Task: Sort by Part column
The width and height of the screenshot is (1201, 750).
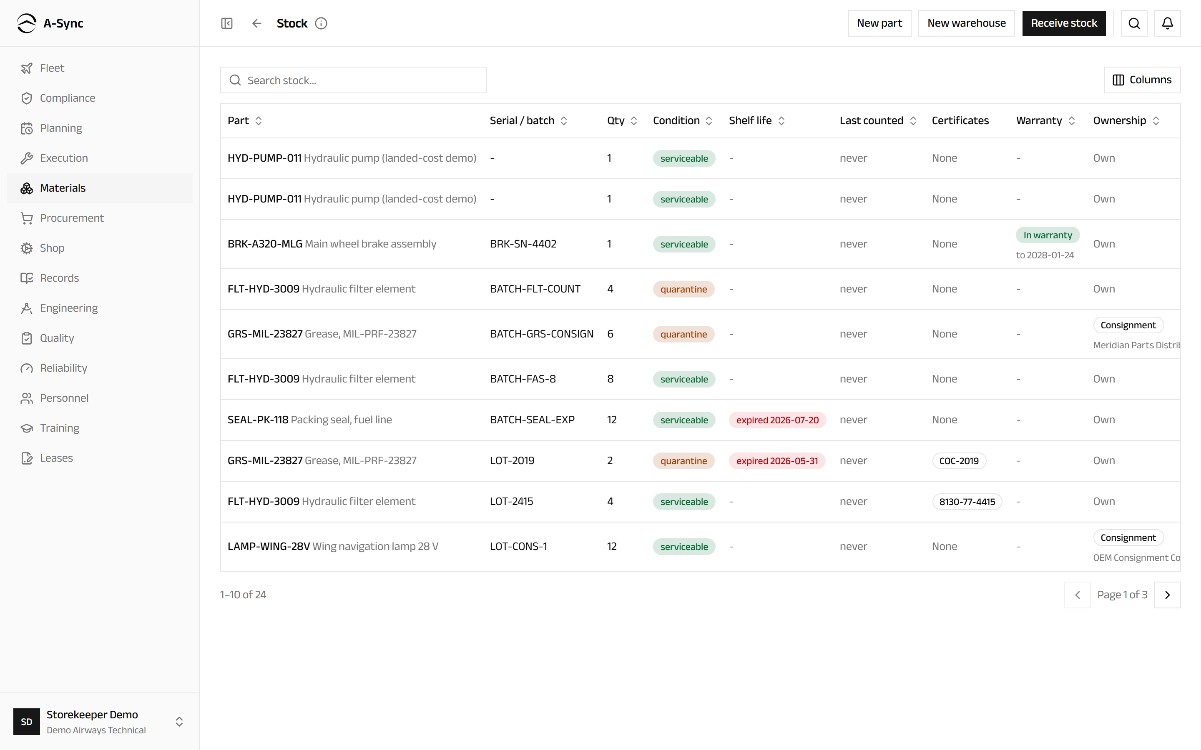Action: click(x=245, y=120)
